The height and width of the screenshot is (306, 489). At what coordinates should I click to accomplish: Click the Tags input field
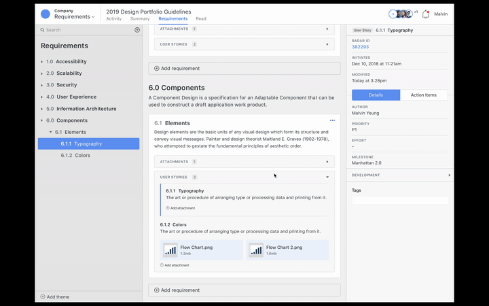(401, 200)
